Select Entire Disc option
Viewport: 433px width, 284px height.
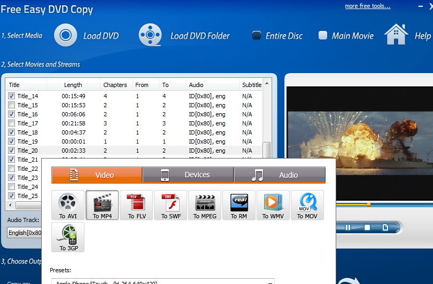(x=257, y=35)
